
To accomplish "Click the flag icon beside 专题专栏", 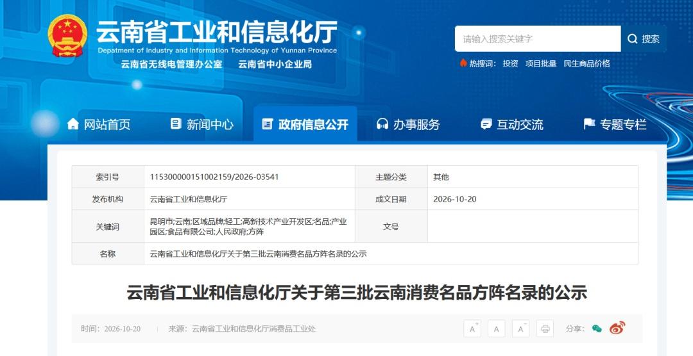I will pyautogui.click(x=589, y=124).
